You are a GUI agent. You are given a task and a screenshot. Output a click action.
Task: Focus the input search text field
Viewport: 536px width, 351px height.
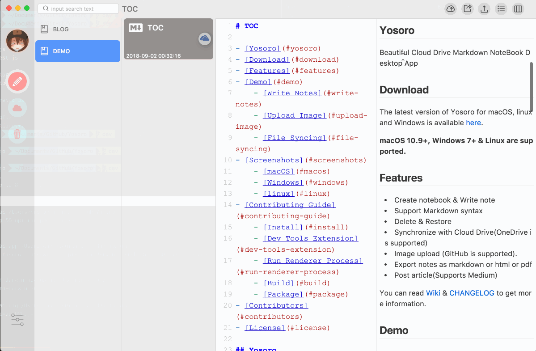78,8
